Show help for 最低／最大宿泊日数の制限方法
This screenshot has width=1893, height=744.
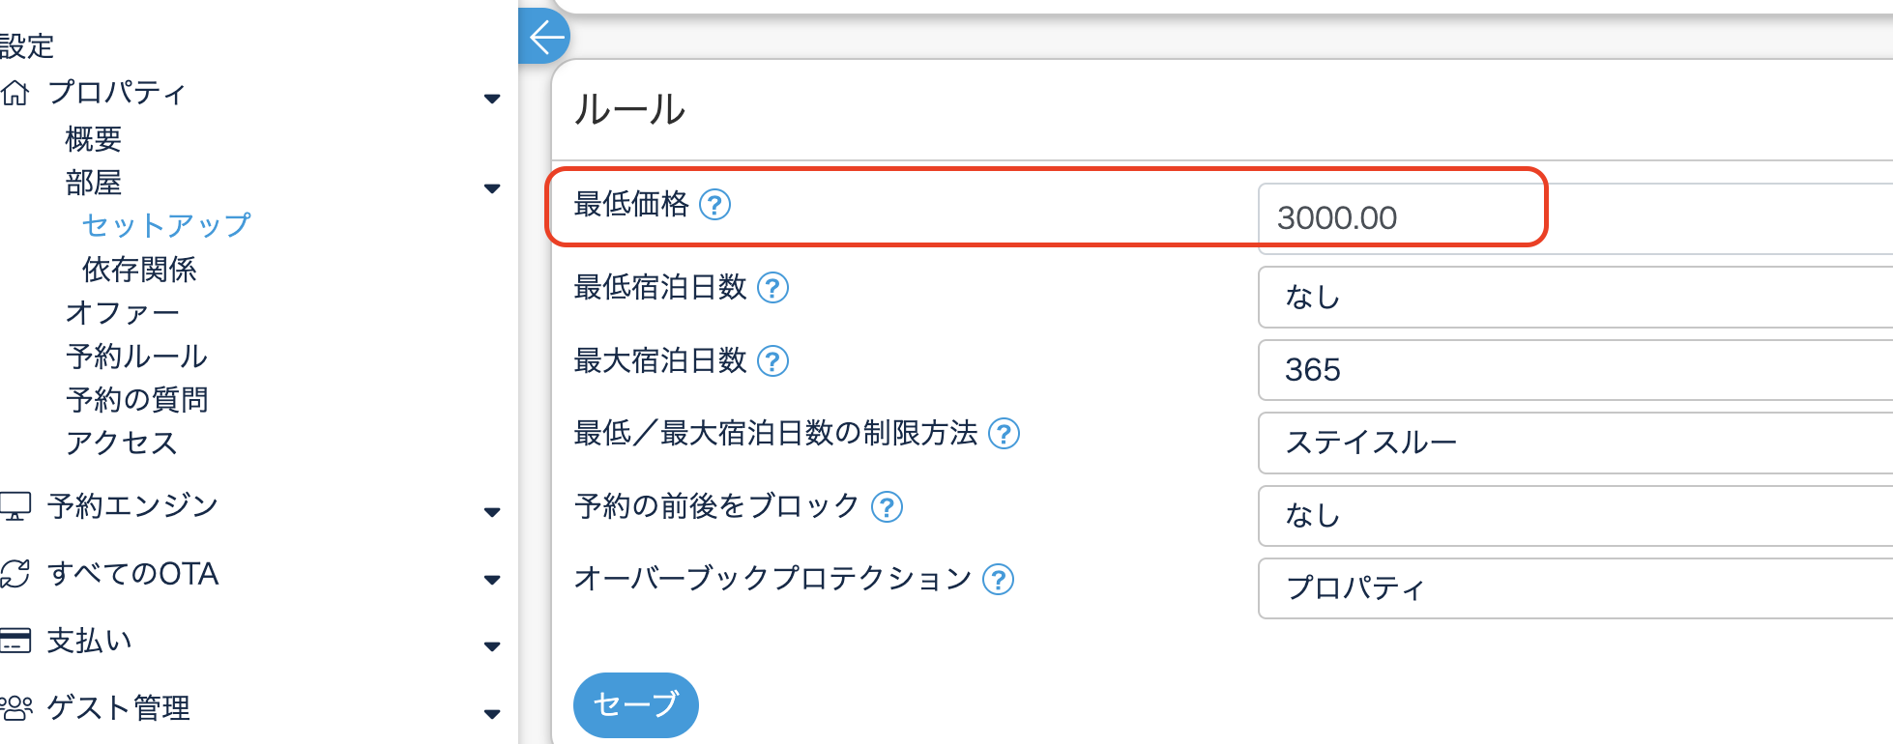[x=1004, y=434]
